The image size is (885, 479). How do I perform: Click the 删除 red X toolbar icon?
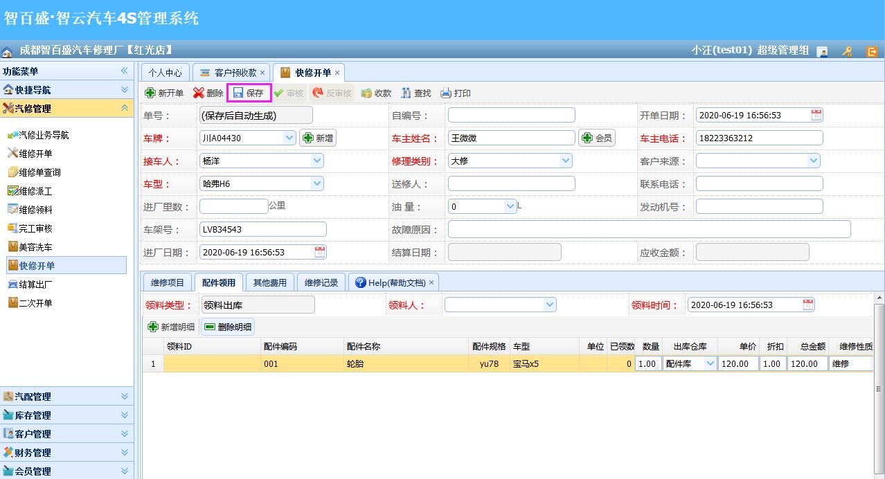click(204, 92)
